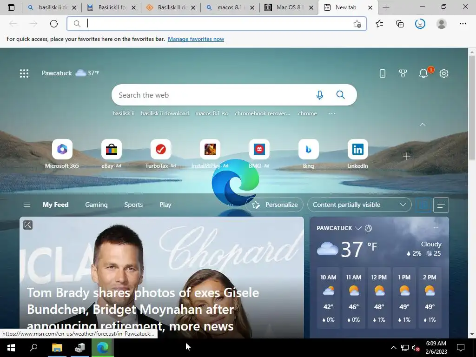Close the Basilisk II download tab
The height and width of the screenshot is (357, 476).
pos(193,8)
